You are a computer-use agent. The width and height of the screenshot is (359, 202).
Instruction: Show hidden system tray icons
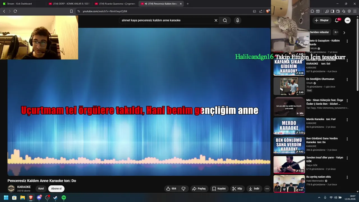click(319, 198)
